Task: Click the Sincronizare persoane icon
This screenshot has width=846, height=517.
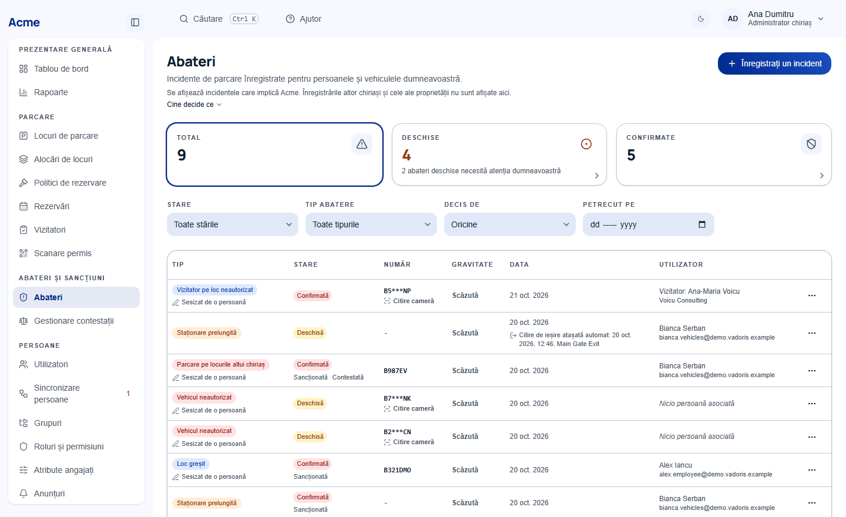Action: coord(23,394)
